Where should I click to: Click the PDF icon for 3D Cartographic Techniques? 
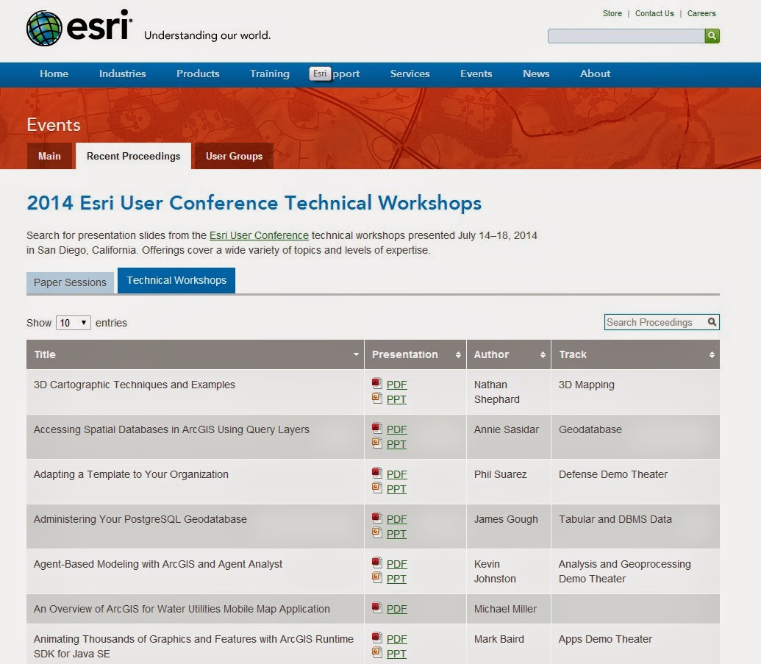click(x=376, y=384)
